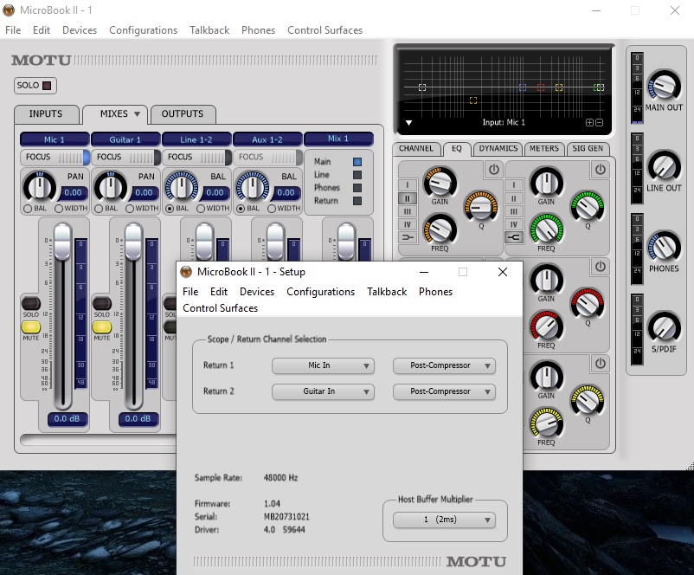Choose filter type II in green EQ band

[513, 198]
